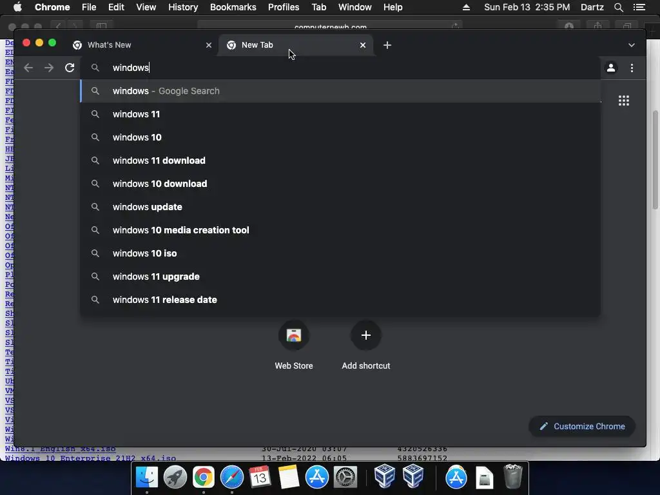This screenshot has width=660, height=495.
Task: Click the date and time in menu bar
Action: pos(527,7)
